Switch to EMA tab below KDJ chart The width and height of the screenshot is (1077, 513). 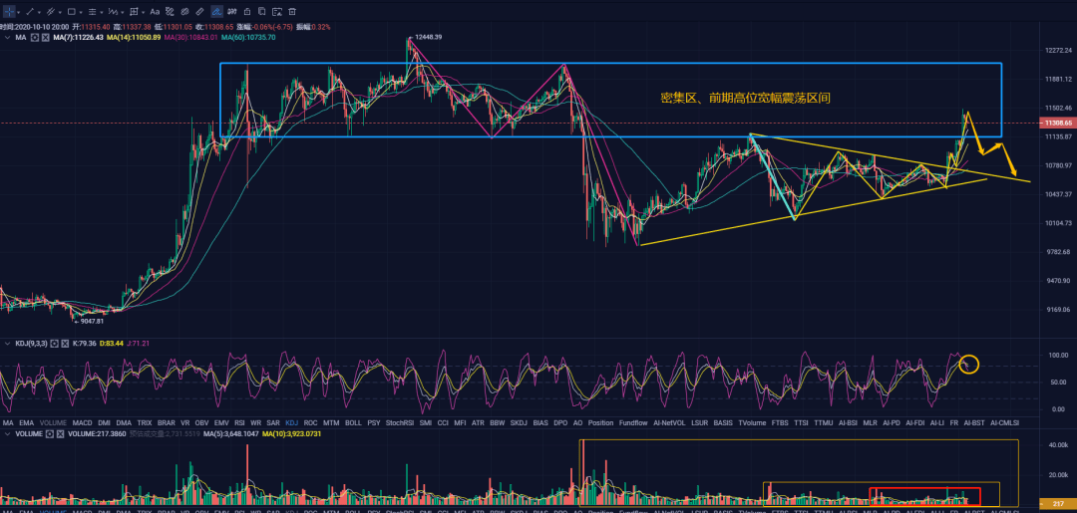(x=26, y=423)
